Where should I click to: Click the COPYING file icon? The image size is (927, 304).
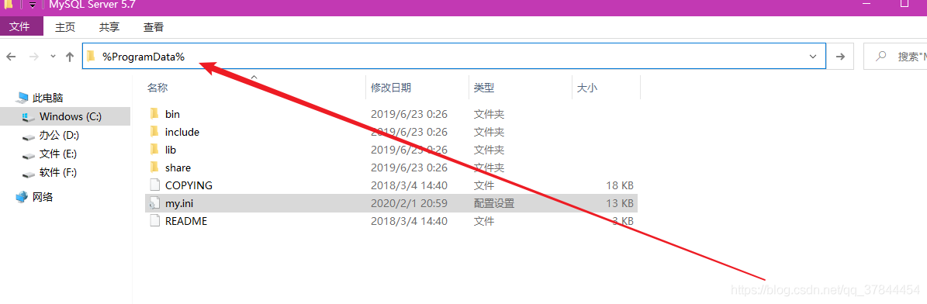(155, 185)
